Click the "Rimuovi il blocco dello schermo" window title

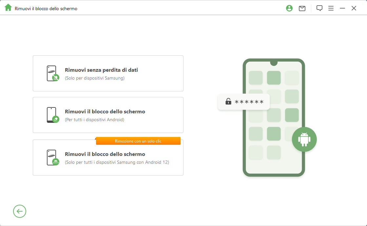tap(46, 9)
